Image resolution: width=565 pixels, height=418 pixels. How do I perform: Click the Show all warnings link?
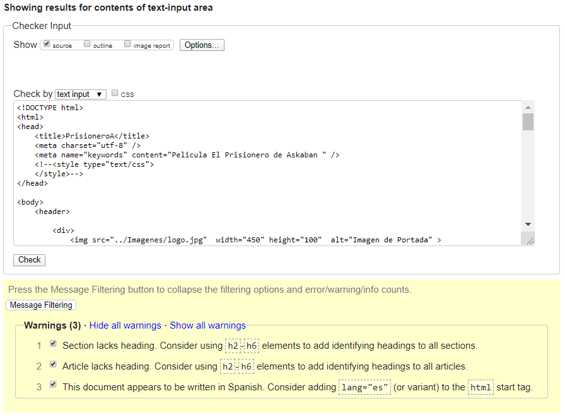(207, 325)
